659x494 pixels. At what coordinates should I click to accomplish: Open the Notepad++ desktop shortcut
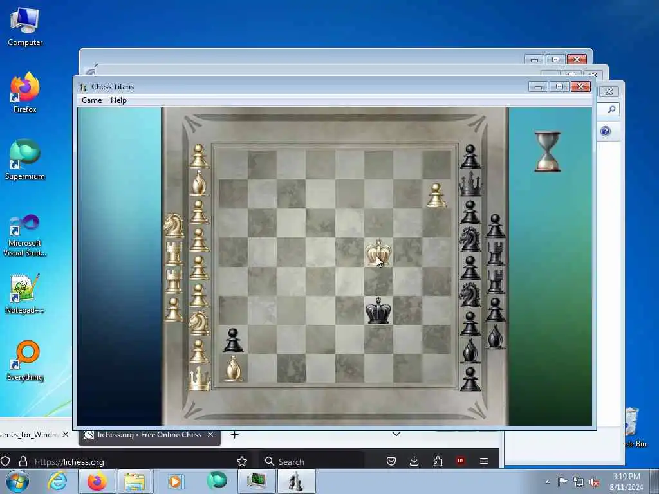(25, 293)
